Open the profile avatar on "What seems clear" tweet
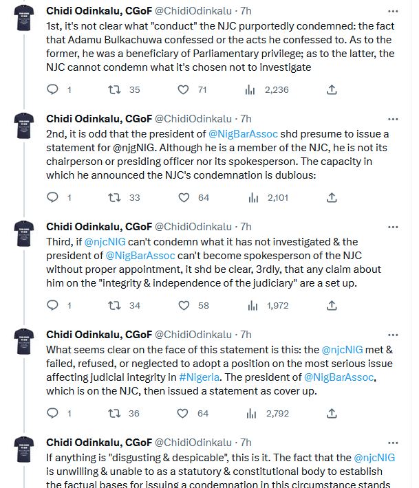The image size is (419, 488). [x=25, y=344]
